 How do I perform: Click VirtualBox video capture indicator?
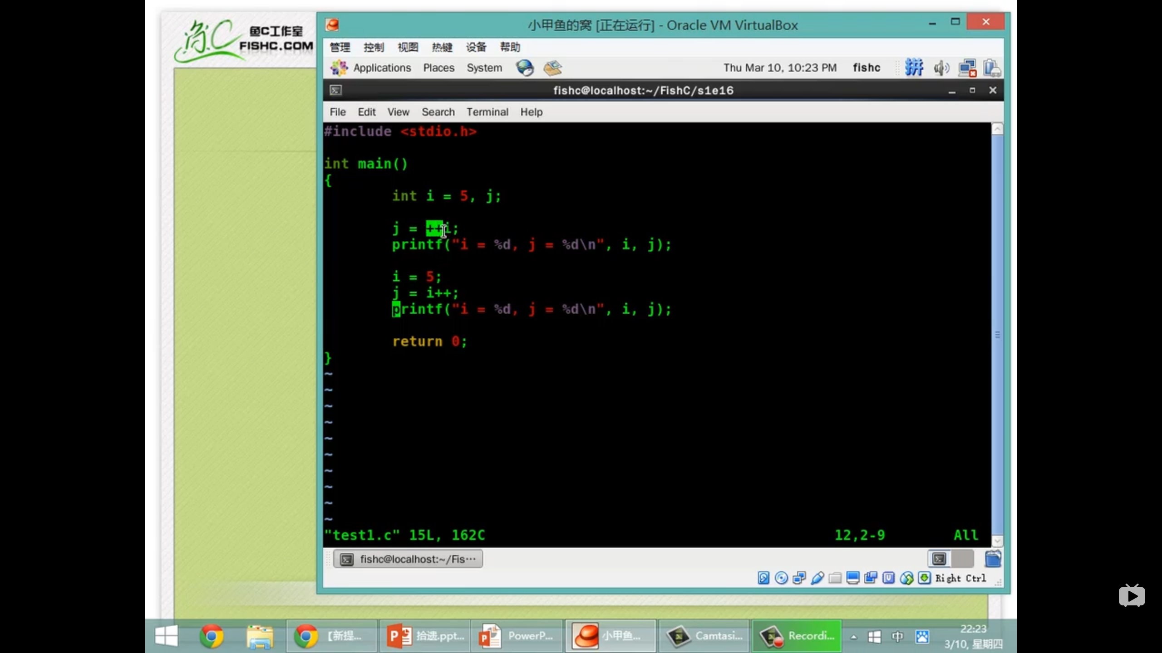871,578
